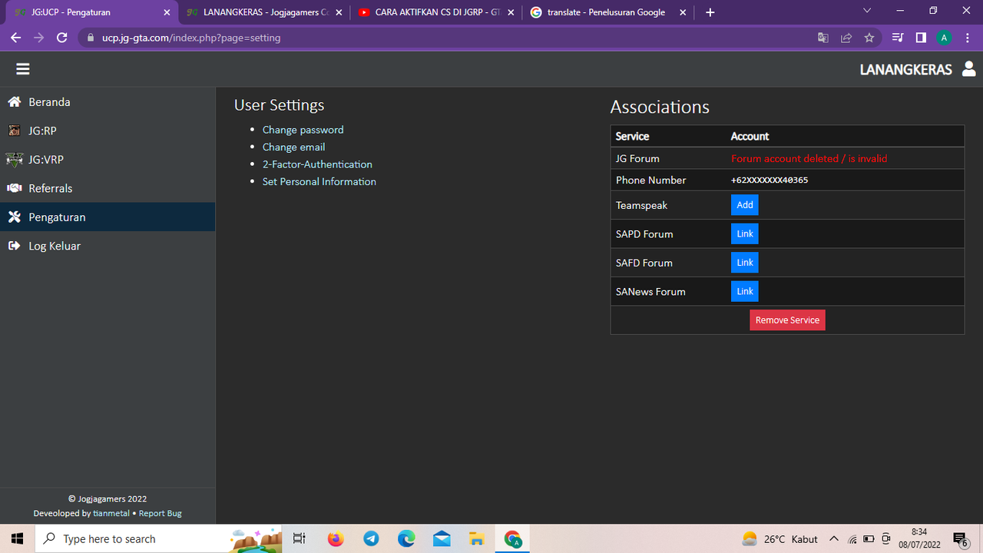Open the hamburger sidebar toggle

click(23, 69)
